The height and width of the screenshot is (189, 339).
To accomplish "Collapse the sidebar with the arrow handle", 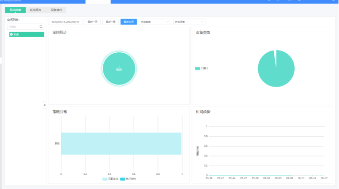I will point(44,105).
